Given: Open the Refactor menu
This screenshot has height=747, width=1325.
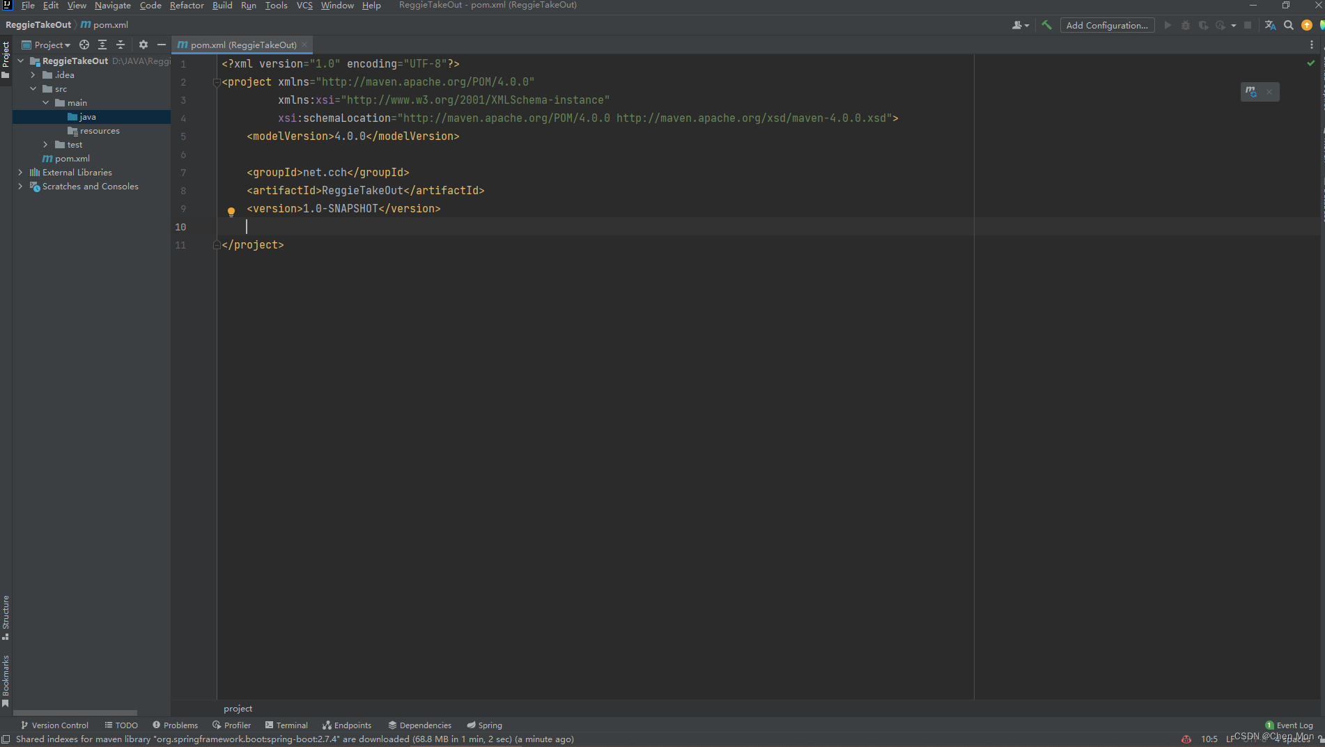Looking at the screenshot, I should pos(187,6).
